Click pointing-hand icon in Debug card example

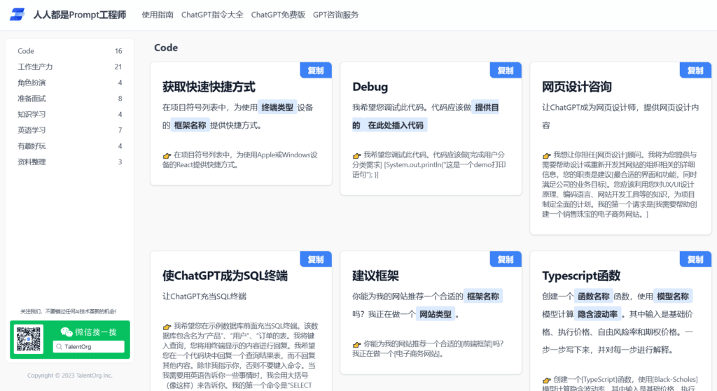point(356,155)
